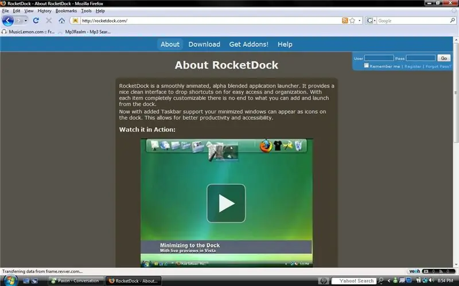Play the Watch it in Action video
The height and width of the screenshot is (286, 459).
pyautogui.click(x=226, y=203)
